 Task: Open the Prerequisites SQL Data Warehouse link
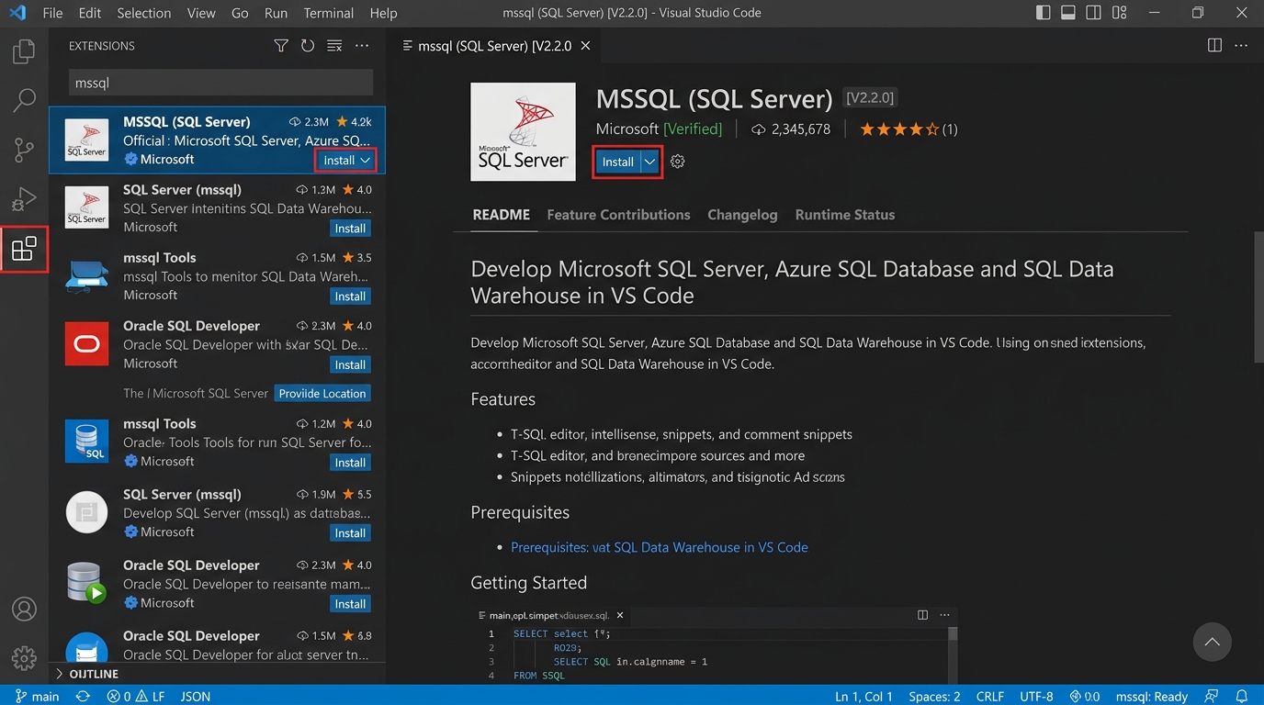pyautogui.click(x=660, y=547)
